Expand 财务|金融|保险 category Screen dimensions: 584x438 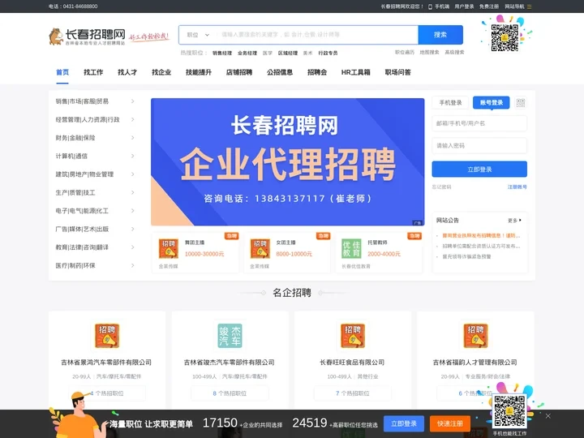(x=95, y=138)
